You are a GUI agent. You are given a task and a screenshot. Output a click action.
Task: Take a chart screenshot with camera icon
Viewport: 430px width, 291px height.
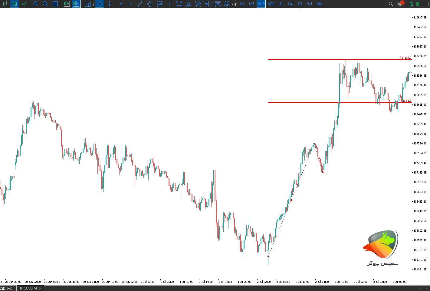click(x=88, y=4)
